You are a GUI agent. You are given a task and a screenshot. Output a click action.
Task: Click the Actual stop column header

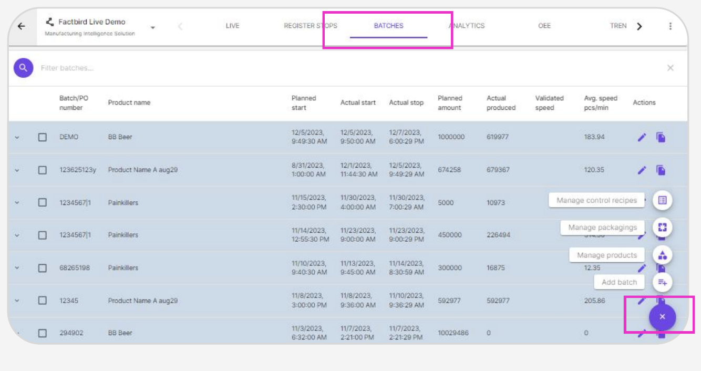(x=406, y=103)
